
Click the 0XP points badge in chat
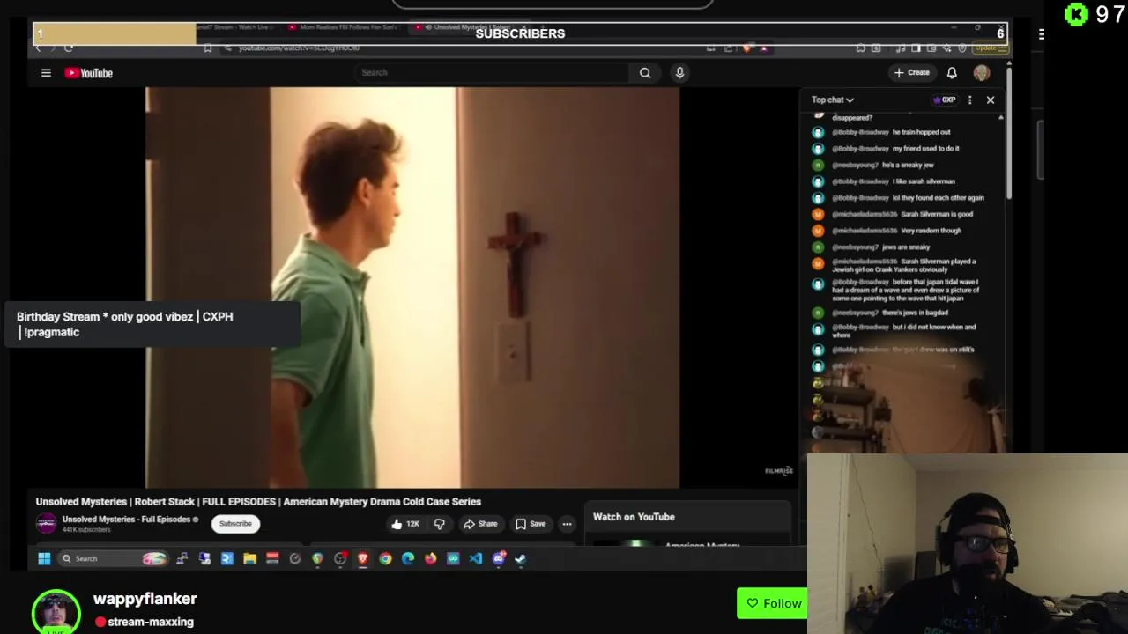[x=945, y=100]
